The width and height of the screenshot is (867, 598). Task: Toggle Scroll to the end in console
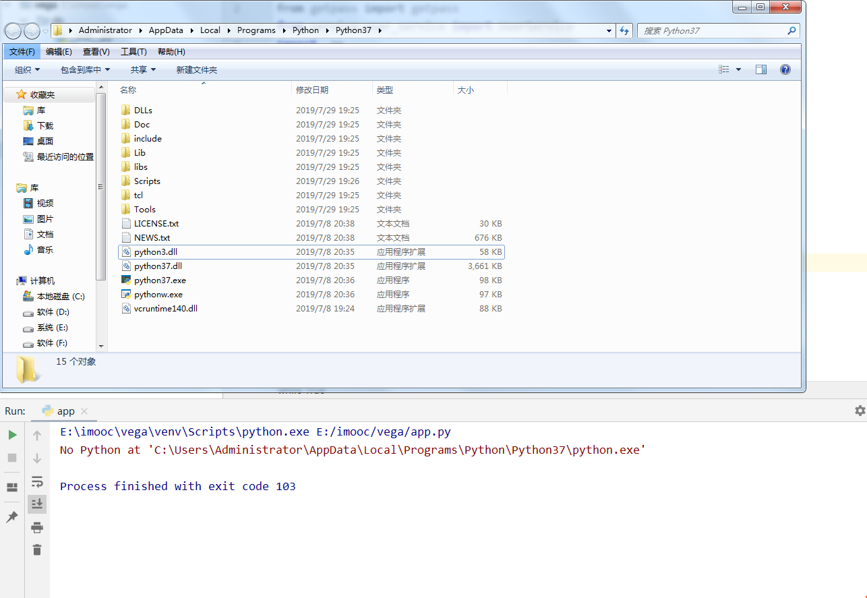pyautogui.click(x=37, y=504)
